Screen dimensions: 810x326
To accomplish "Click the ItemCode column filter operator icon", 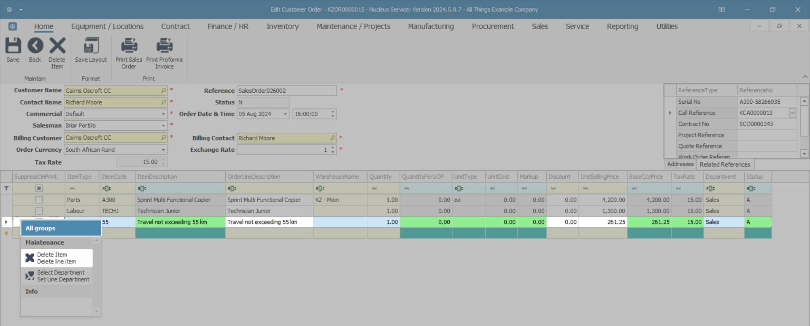I will (107, 189).
